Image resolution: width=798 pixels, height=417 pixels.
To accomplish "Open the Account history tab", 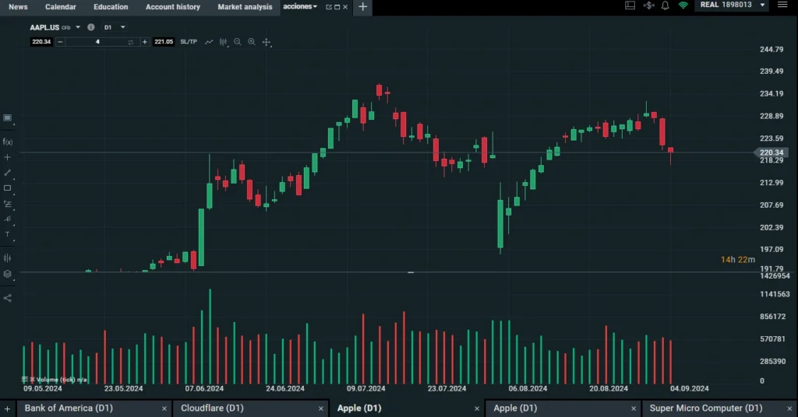I will (173, 7).
